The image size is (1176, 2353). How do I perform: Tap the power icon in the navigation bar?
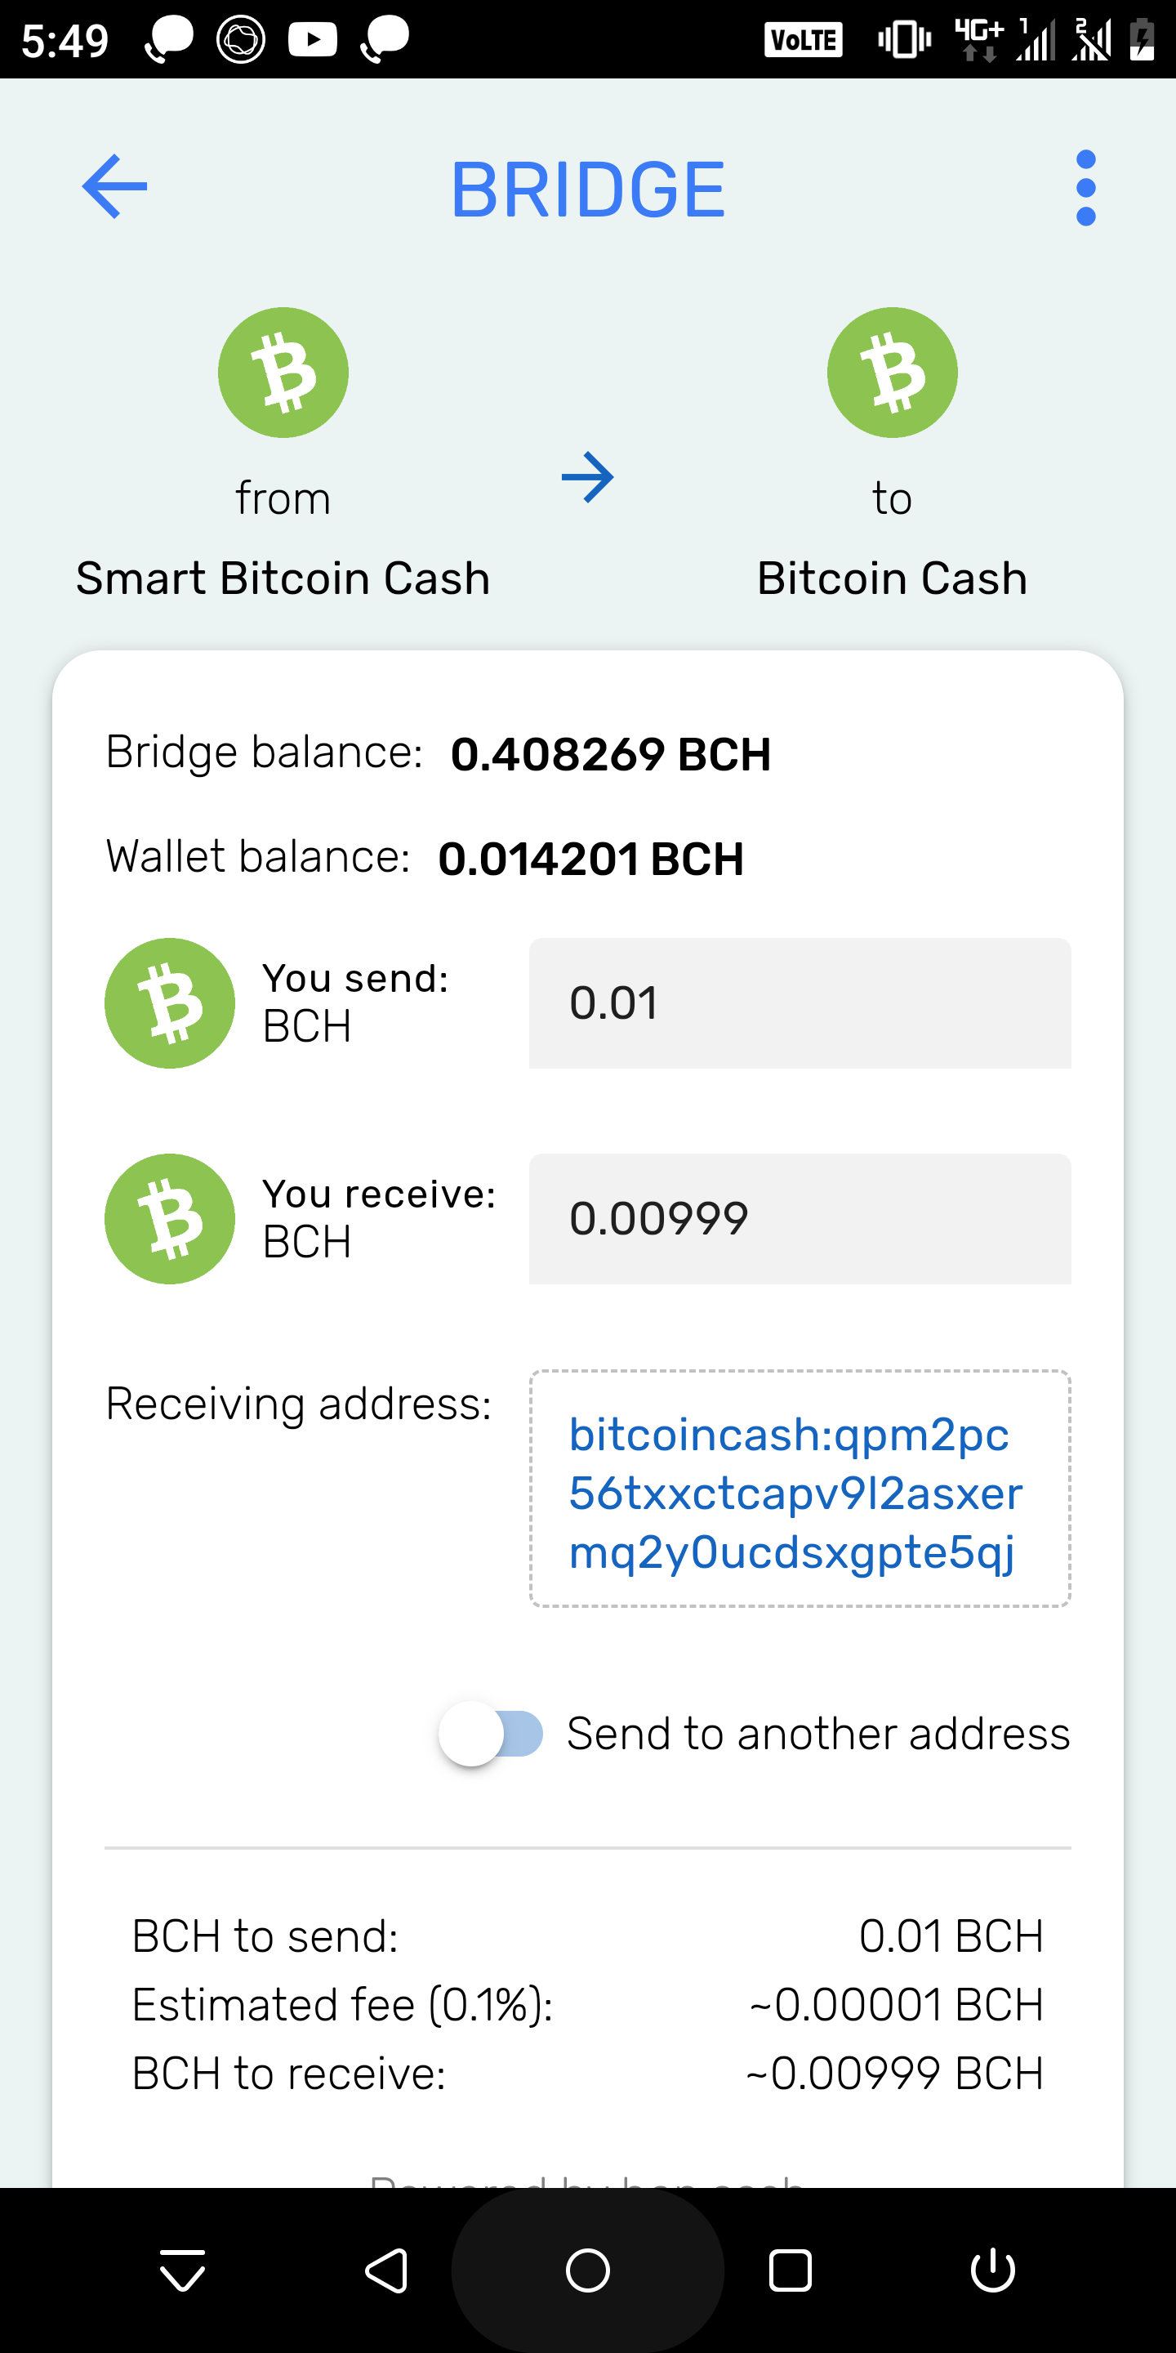(992, 2270)
